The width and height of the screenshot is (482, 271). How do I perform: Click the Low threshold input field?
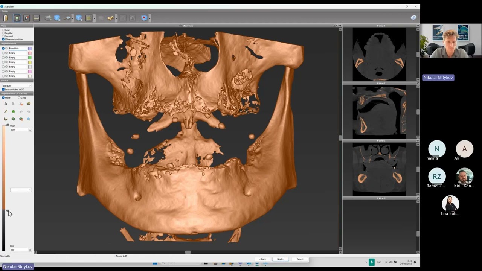click(19, 250)
